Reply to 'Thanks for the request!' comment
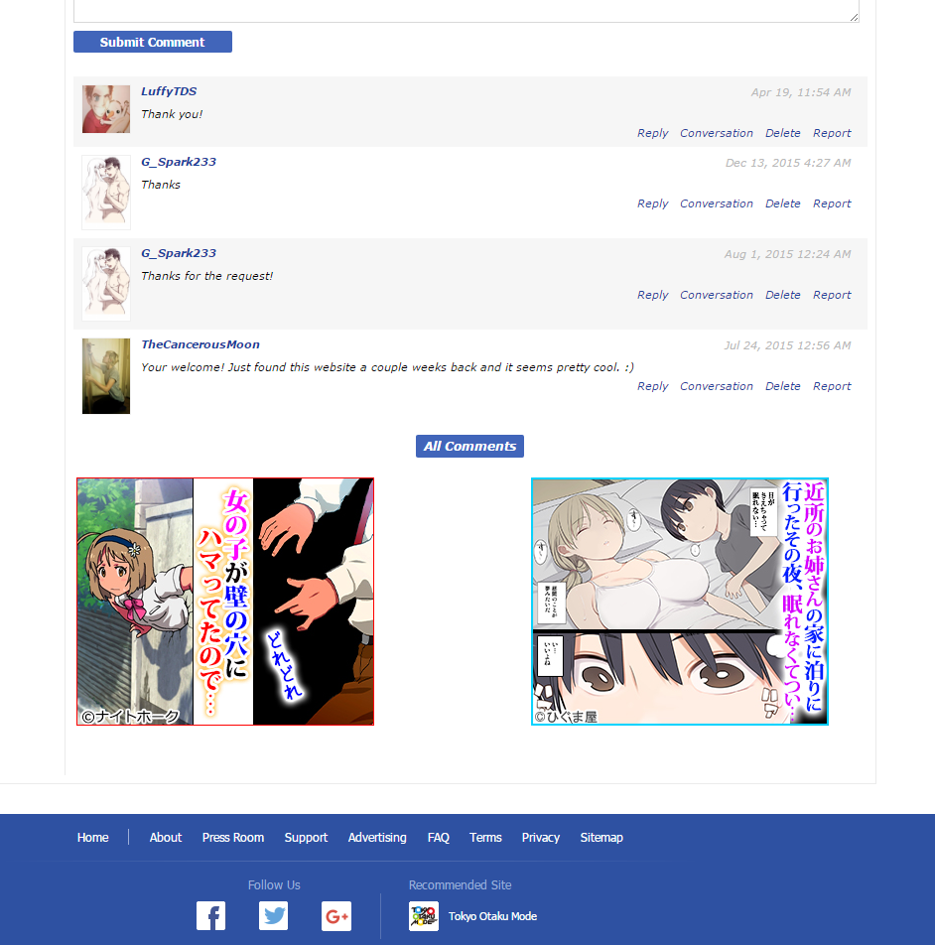Image resolution: width=935 pixels, height=945 pixels. coord(652,295)
